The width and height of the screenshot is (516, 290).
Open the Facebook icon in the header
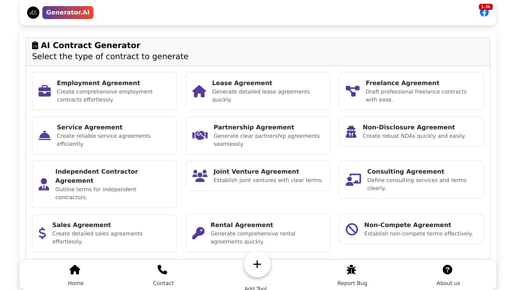tap(484, 12)
